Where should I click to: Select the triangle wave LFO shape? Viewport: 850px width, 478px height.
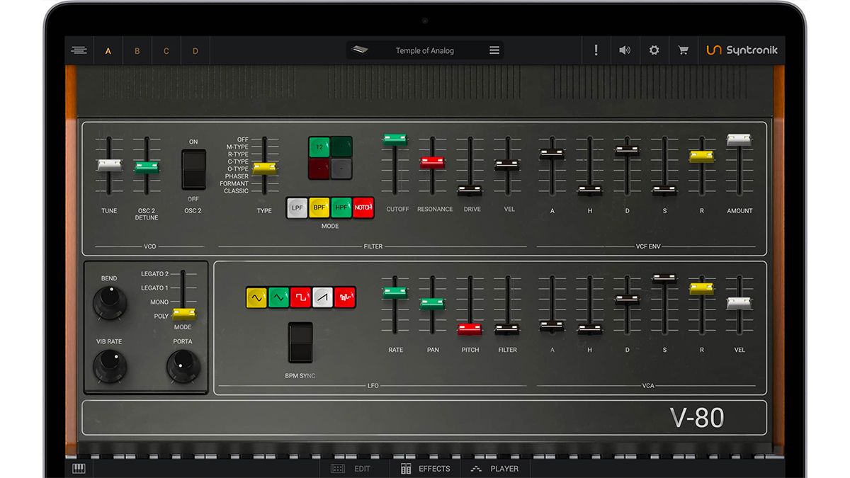(x=278, y=297)
